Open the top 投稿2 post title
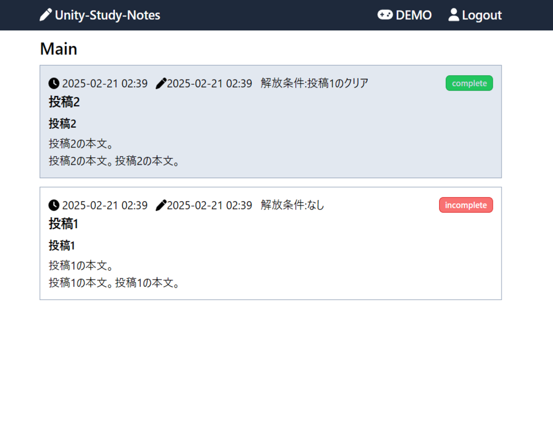This screenshot has width=553, height=442. [x=64, y=102]
